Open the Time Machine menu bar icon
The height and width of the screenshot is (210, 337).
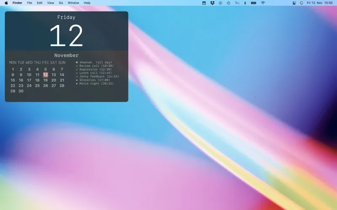pyautogui.click(x=228, y=3)
